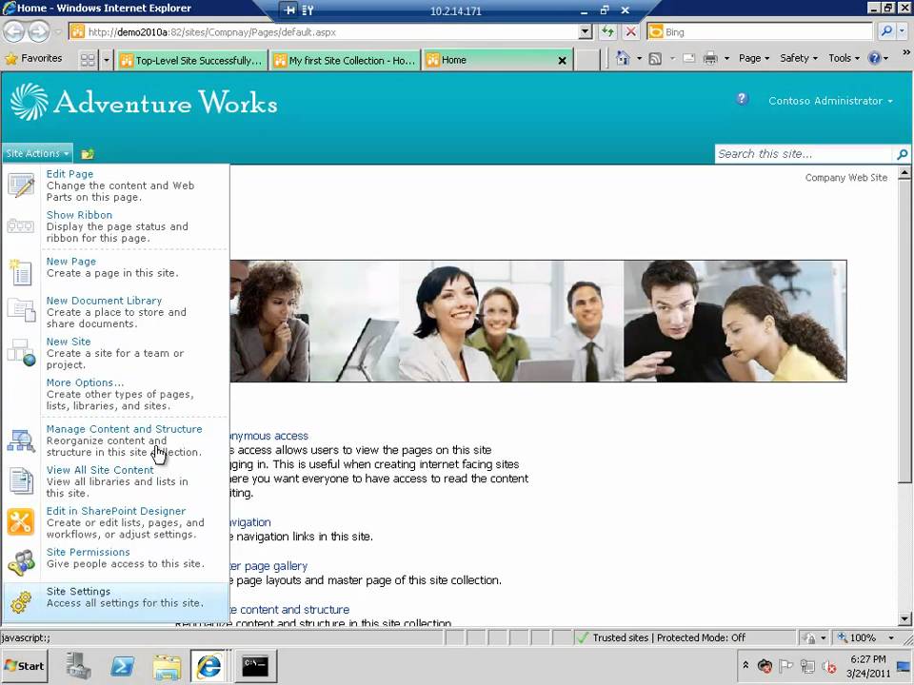Click the New Page icon
The image size is (914, 685).
tap(21, 273)
